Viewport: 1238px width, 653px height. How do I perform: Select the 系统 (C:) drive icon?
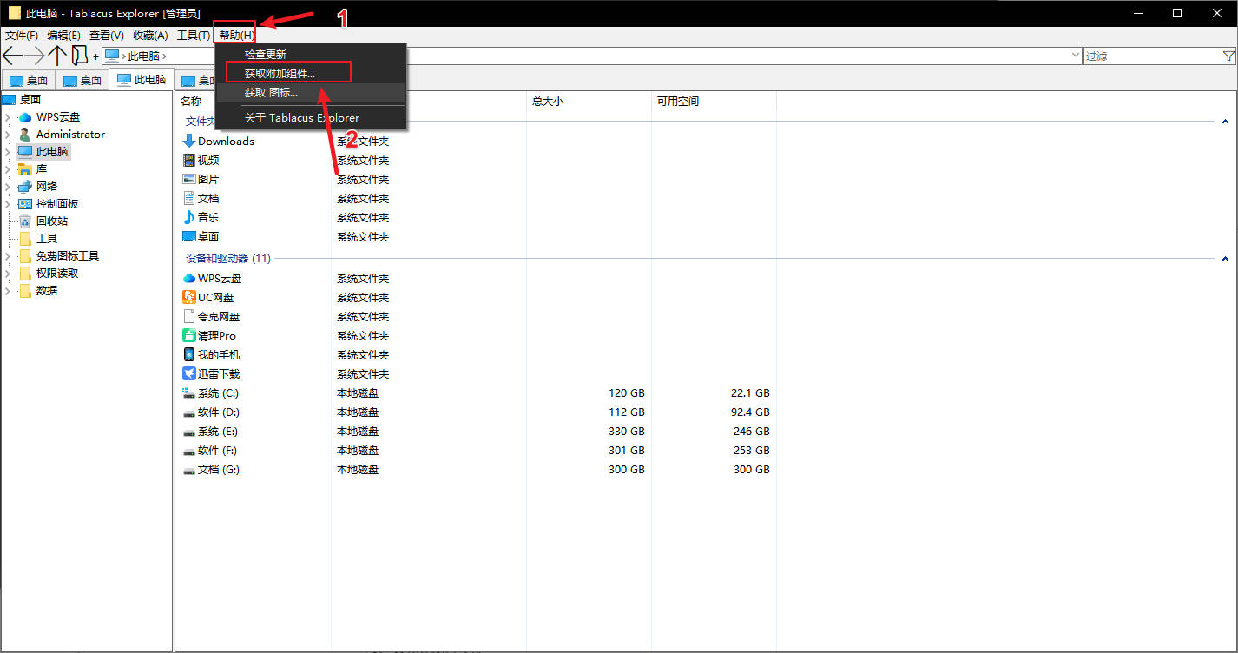tap(189, 392)
